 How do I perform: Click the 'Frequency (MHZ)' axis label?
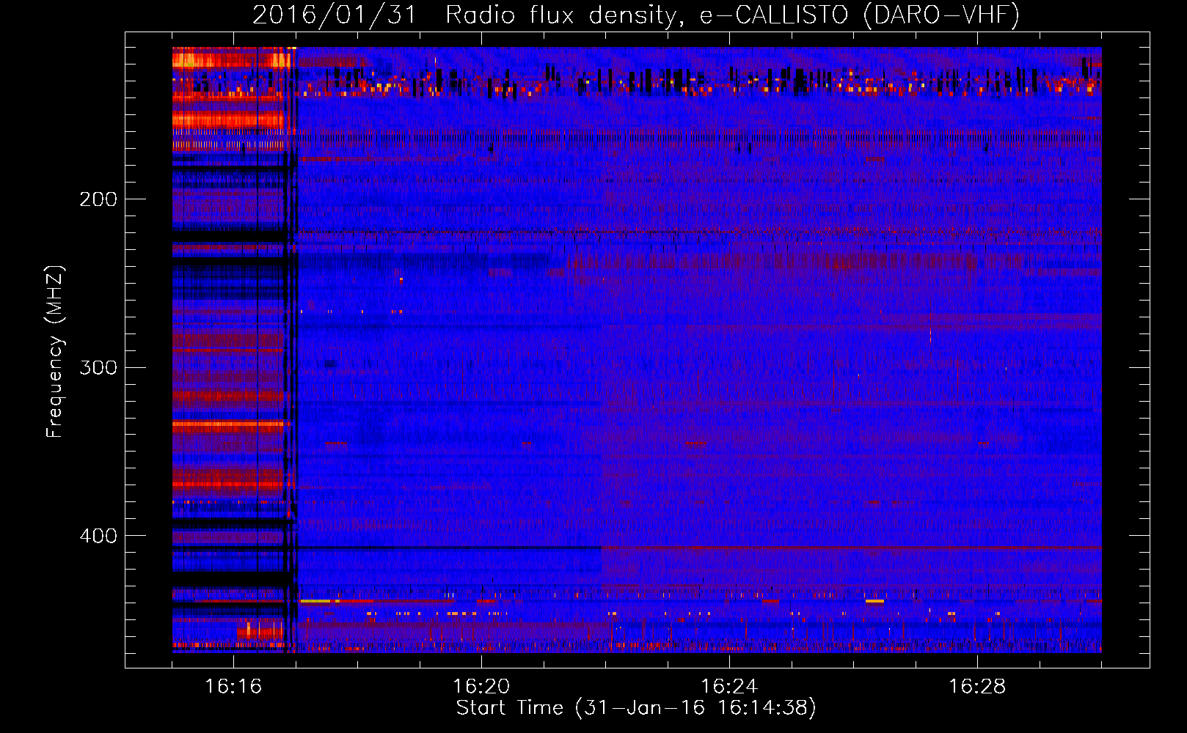click(x=55, y=351)
